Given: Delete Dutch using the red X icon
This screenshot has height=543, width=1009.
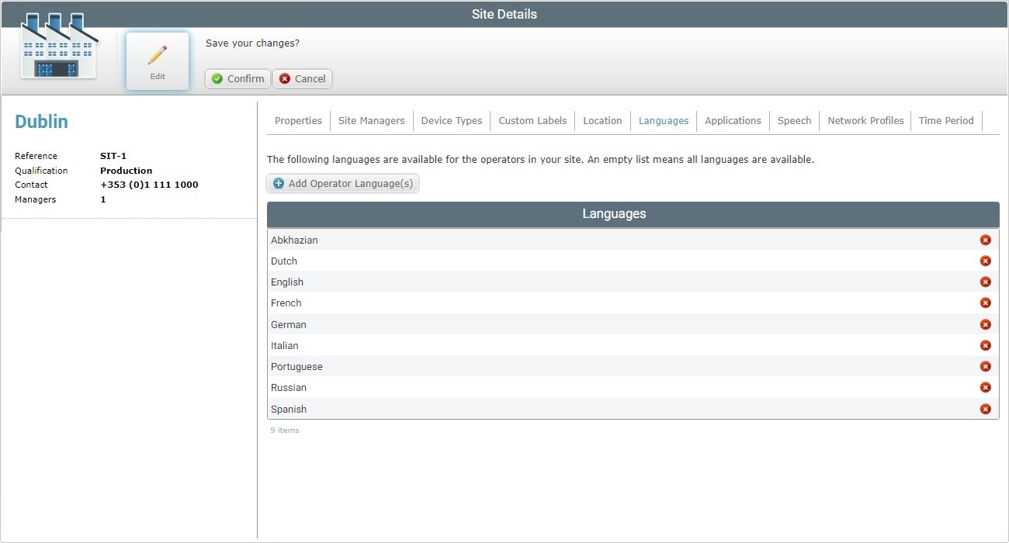Looking at the screenshot, I should (986, 261).
